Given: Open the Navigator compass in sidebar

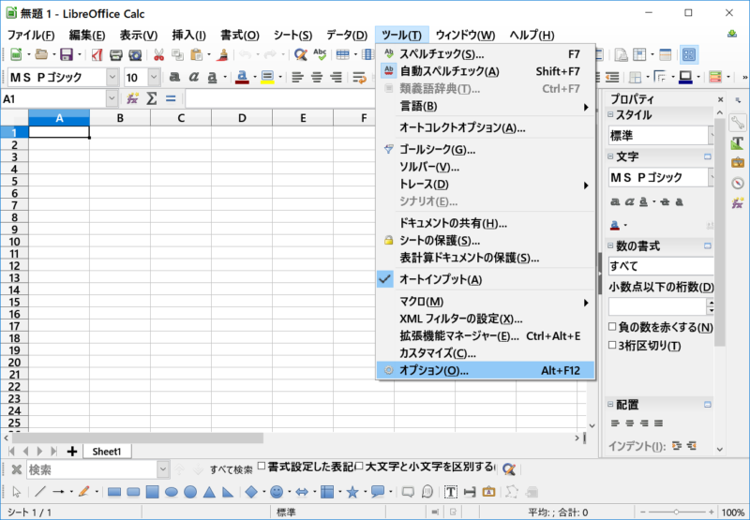Looking at the screenshot, I should [x=738, y=183].
